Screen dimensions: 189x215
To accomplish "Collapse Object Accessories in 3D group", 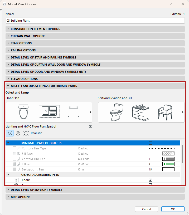I will tap(8, 174).
